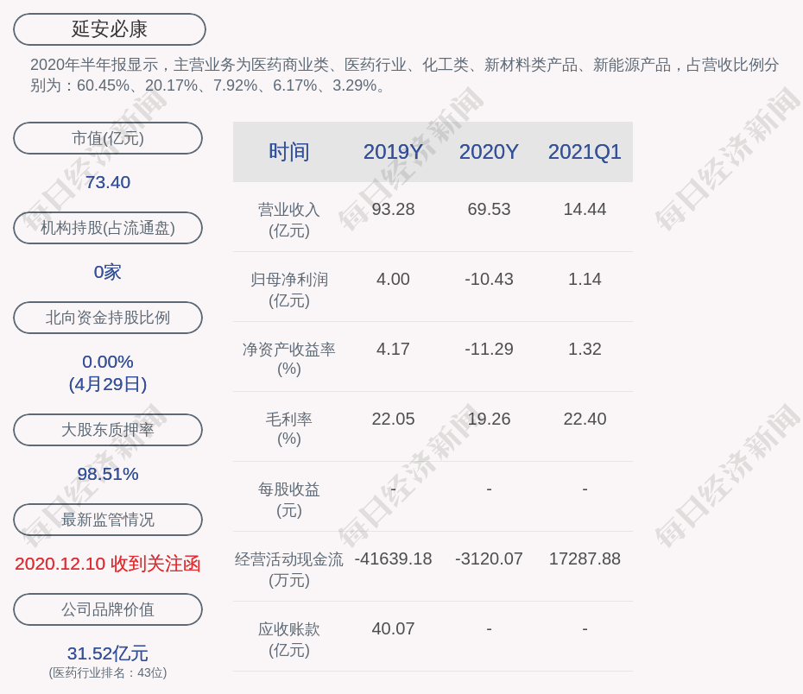This screenshot has width=803, height=694.
Task: Click ROE value 4.17
Action: click(x=393, y=349)
